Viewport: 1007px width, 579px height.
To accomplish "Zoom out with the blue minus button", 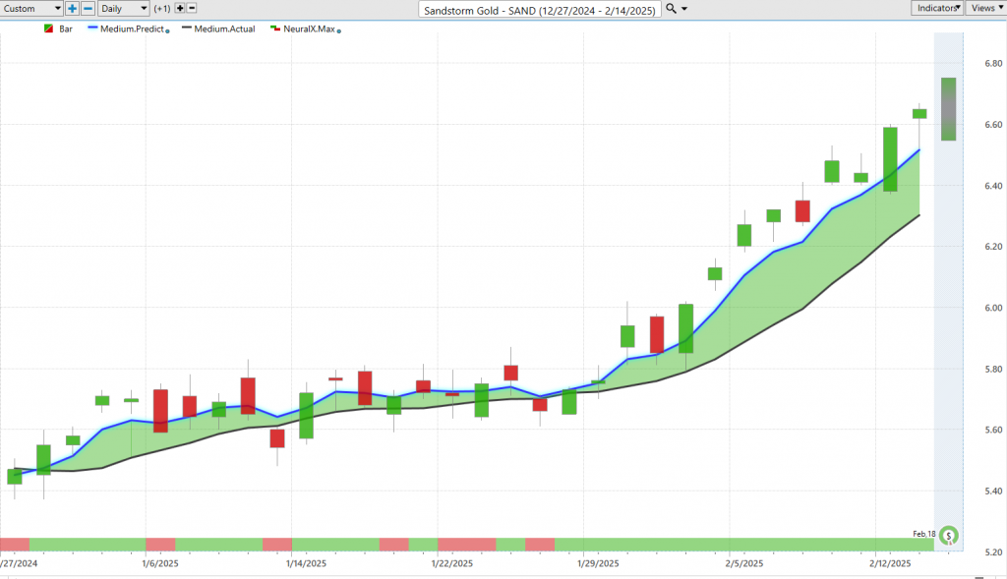I will [x=88, y=8].
